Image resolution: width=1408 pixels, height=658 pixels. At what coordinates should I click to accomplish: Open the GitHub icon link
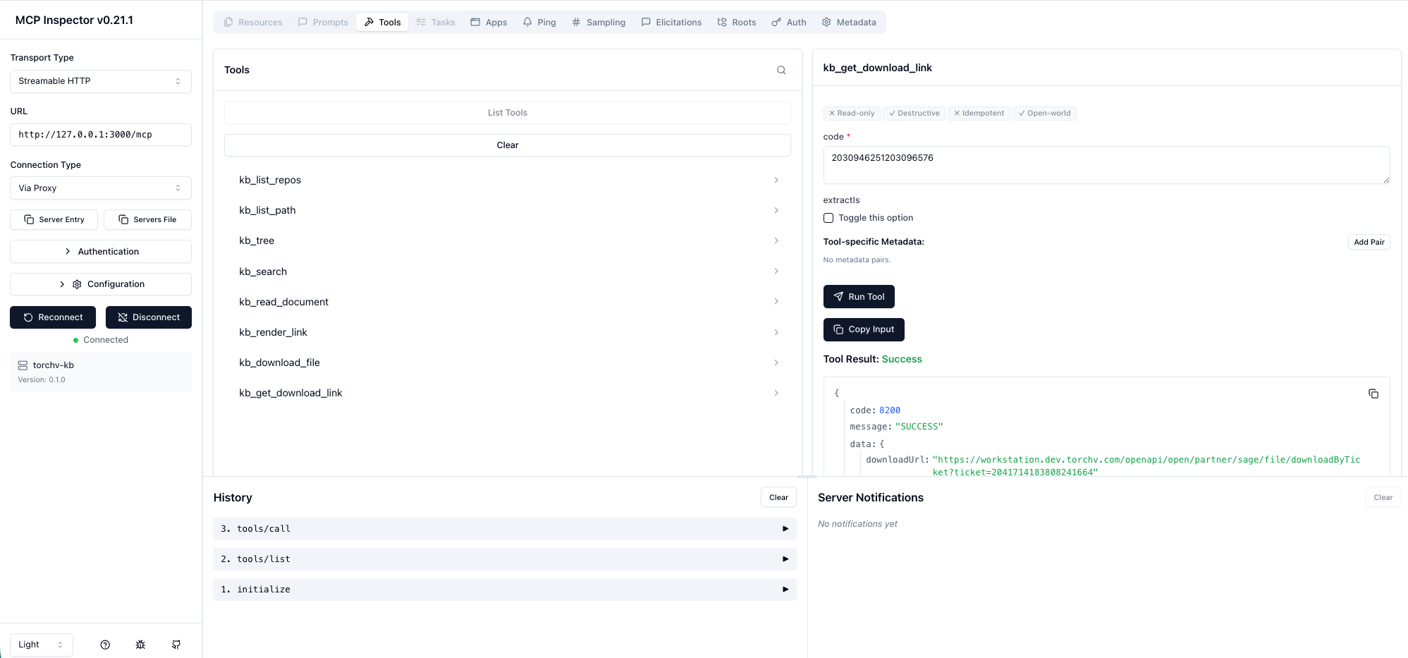pyautogui.click(x=176, y=645)
